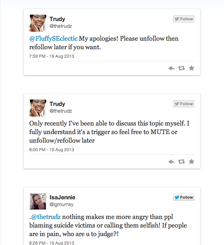Viewport: 224px width, 245px height.
Task: Retweet the 8:00 PM trigger tweet
Action: tap(181, 162)
